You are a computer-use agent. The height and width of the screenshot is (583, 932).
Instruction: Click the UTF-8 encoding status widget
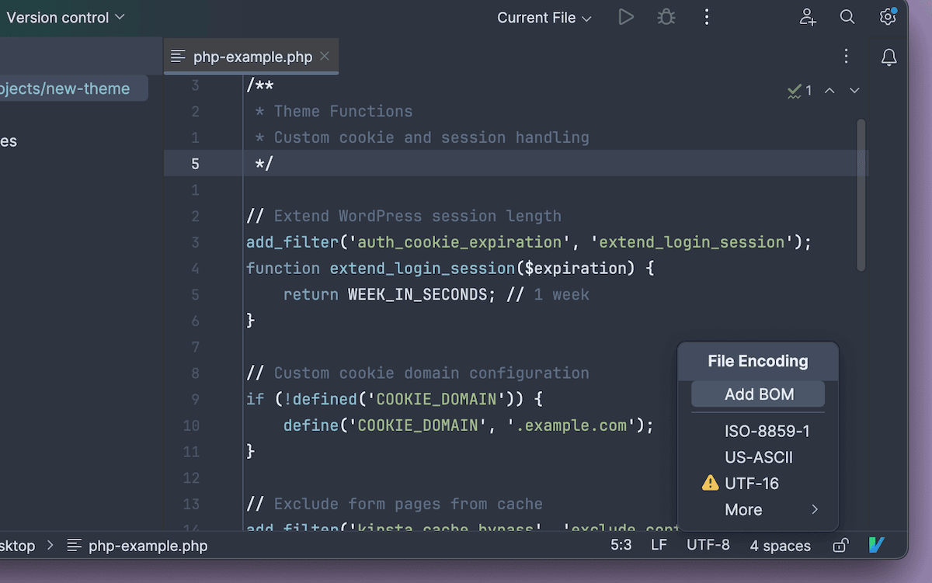pos(708,545)
